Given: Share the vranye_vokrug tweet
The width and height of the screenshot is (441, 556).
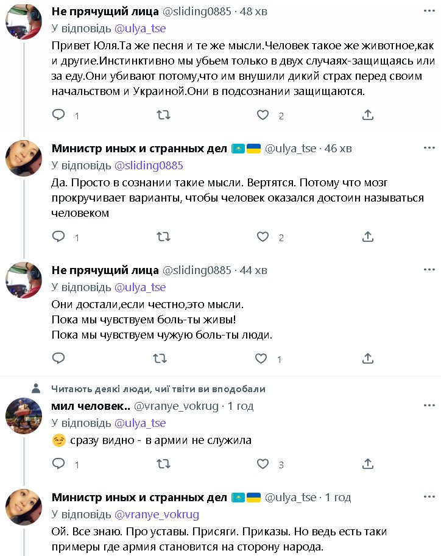Looking at the screenshot, I should [367, 464].
